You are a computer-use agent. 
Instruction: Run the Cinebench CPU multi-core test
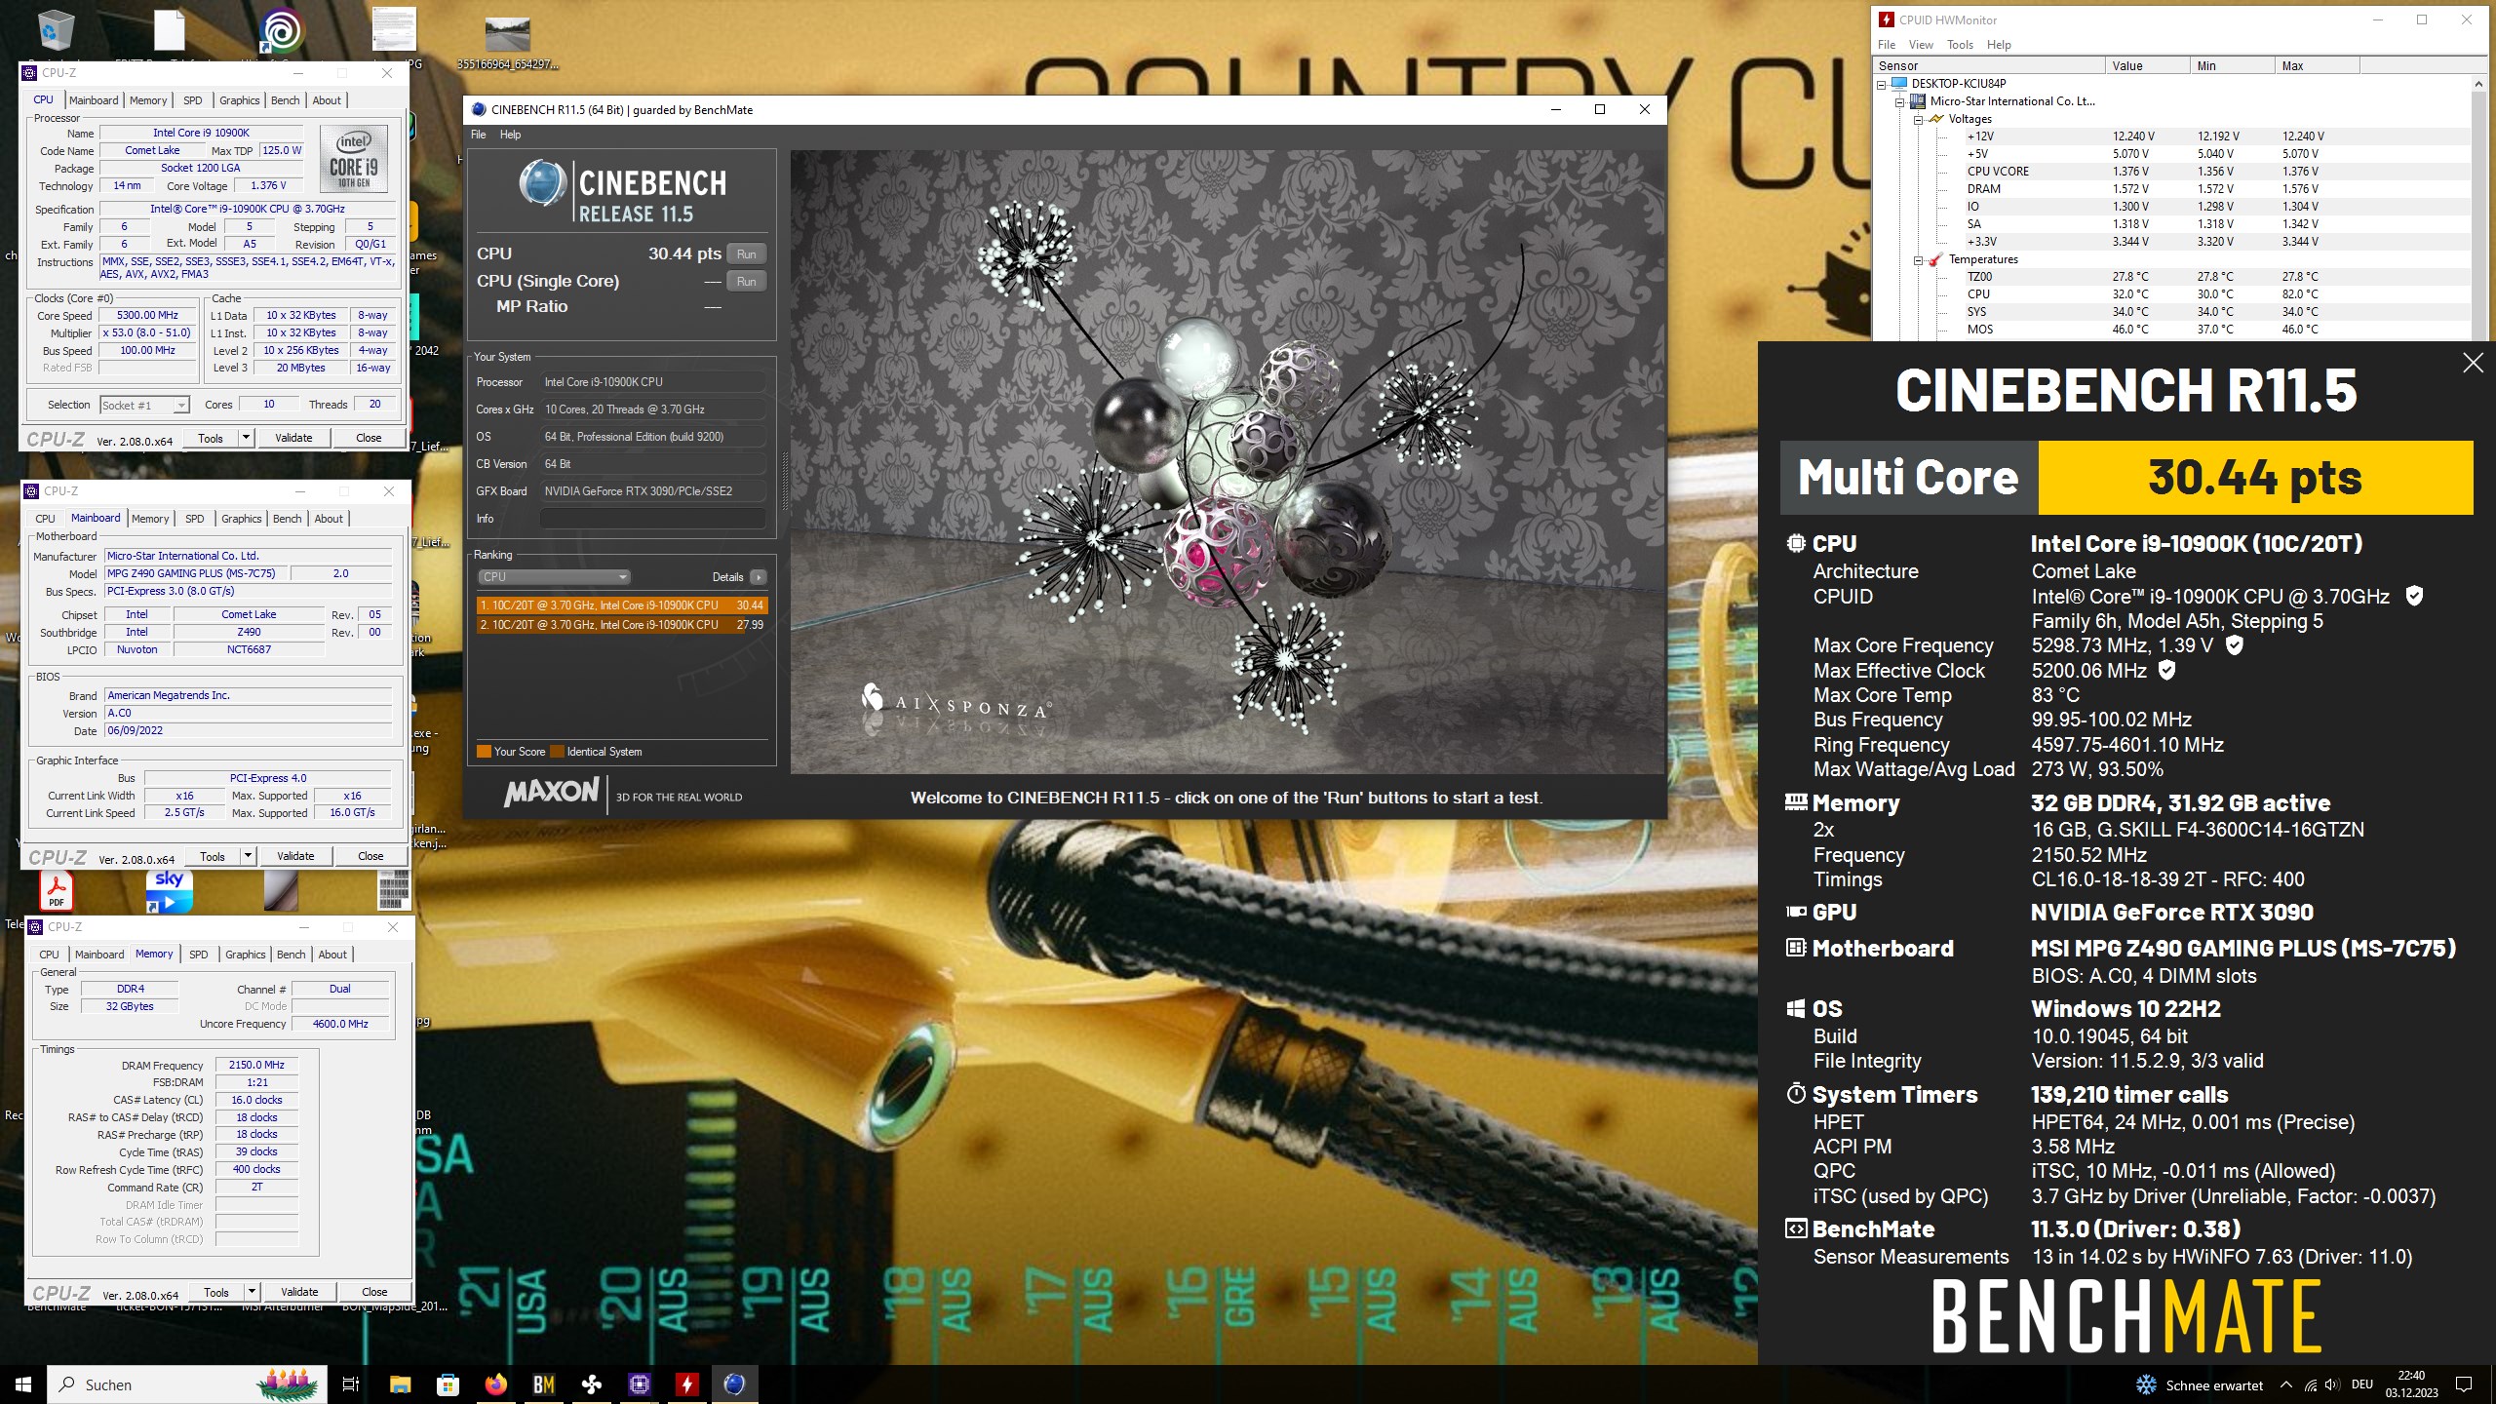[746, 254]
